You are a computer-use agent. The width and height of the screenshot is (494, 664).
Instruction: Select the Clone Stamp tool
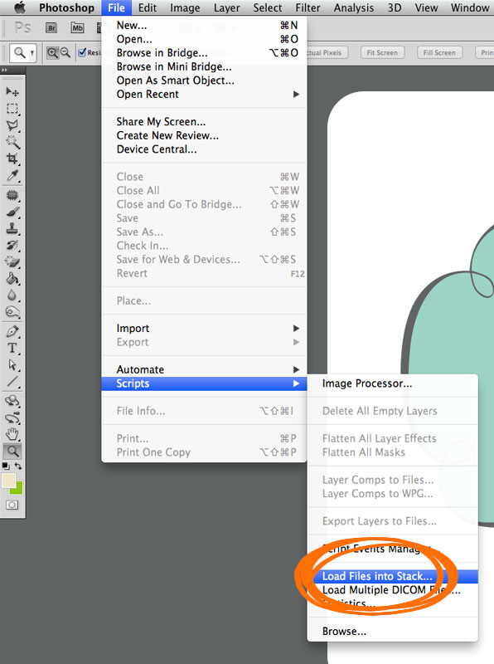12,229
